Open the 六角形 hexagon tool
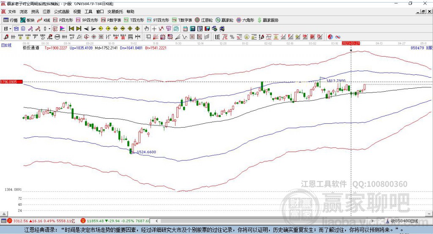 (x=245, y=20)
